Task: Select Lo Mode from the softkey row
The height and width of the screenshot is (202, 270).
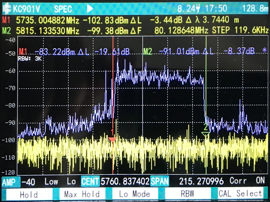Action: point(135,194)
